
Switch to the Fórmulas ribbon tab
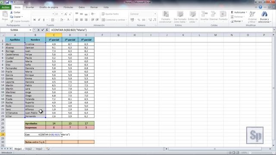click(68, 7)
